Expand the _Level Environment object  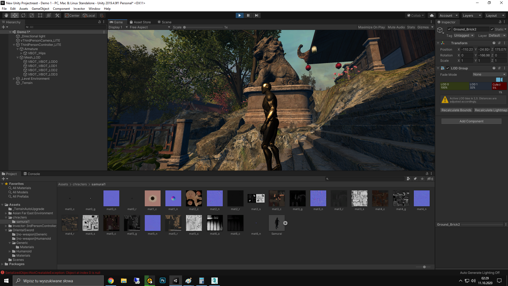(x=14, y=79)
